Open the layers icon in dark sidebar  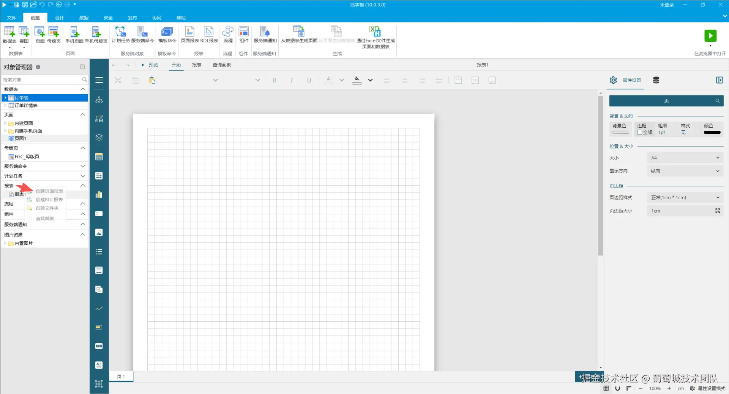pyautogui.click(x=99, y=138)
